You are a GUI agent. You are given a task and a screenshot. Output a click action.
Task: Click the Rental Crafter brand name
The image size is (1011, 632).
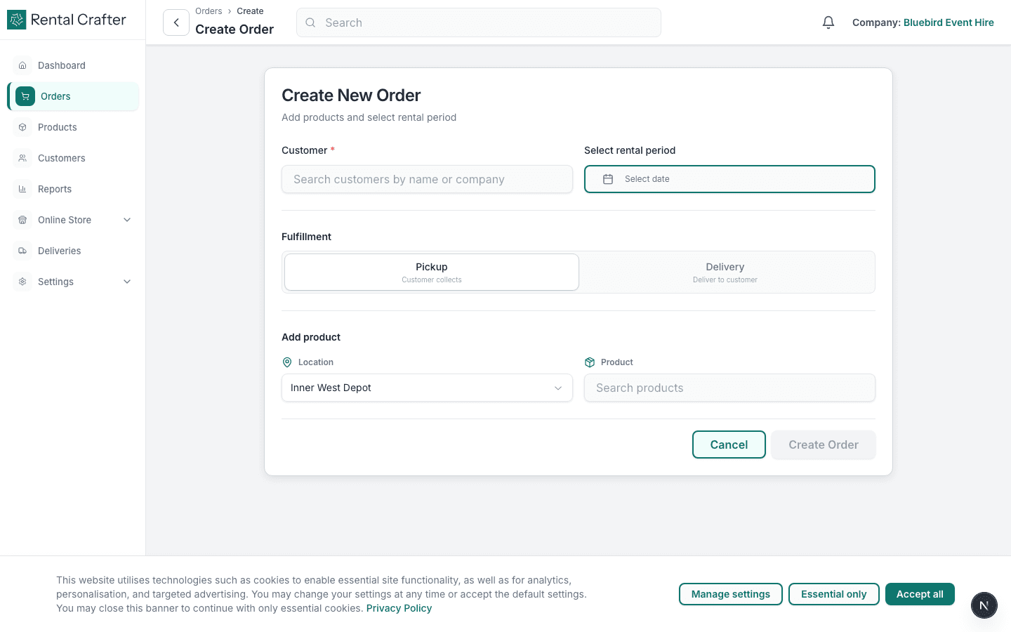79,20
